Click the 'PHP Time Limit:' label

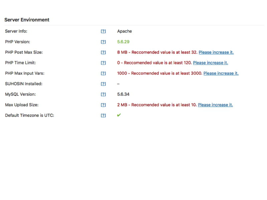pos(20,63)
